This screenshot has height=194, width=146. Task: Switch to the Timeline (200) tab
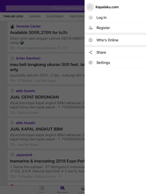[13, 16]
